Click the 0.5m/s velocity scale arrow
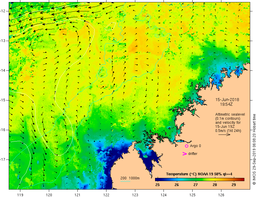The height and width of the screenshot is (198, 256). click(x=224, y=135)
